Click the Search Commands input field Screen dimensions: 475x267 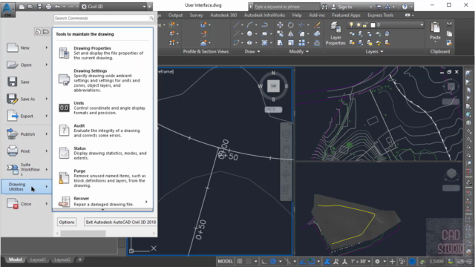[x=104, y=18]
